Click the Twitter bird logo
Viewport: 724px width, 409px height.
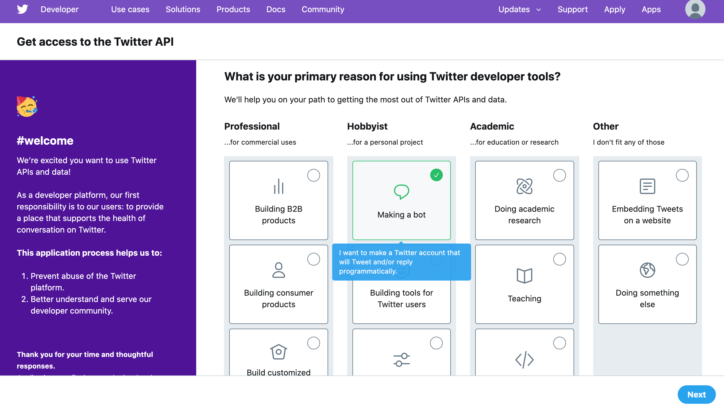22,9
